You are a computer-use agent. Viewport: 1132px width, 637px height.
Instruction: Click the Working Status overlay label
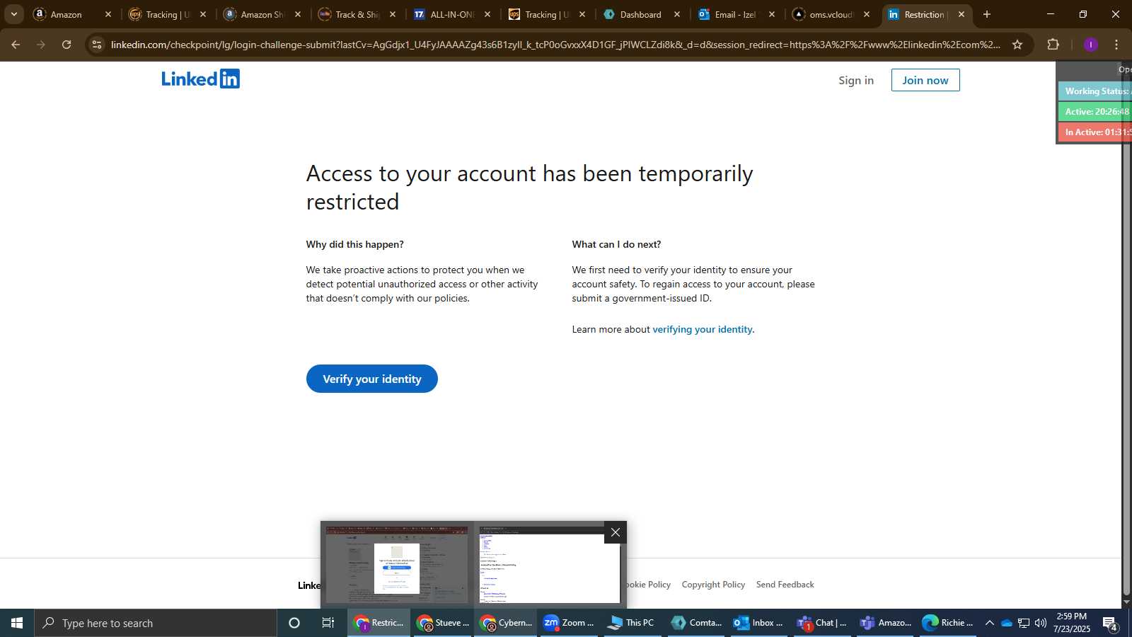pos(1095,91)
